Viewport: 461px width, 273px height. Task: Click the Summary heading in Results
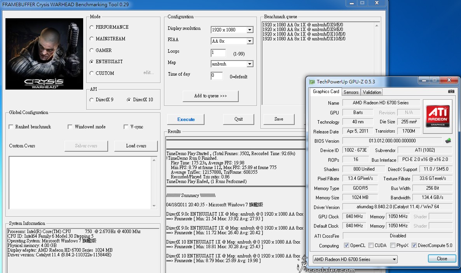(x=191, y=195)
